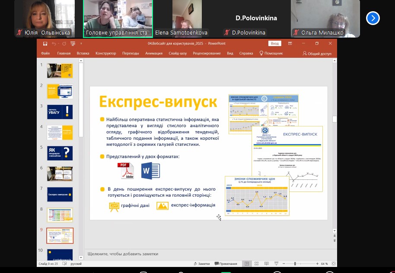This screenshot has height=273, width=395.
Task: Click the spell check icon in status bar
Action: tap(64, 264)
